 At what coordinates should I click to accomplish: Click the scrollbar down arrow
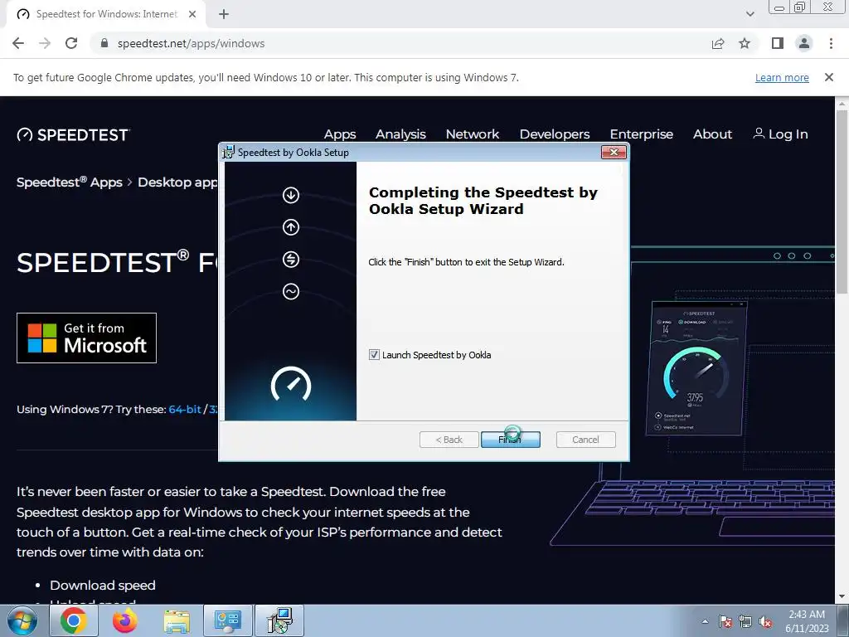[842, 597]
